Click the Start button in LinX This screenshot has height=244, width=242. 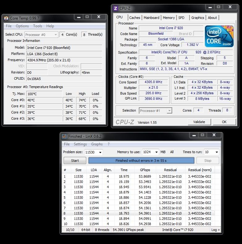(x=75, y=161)
